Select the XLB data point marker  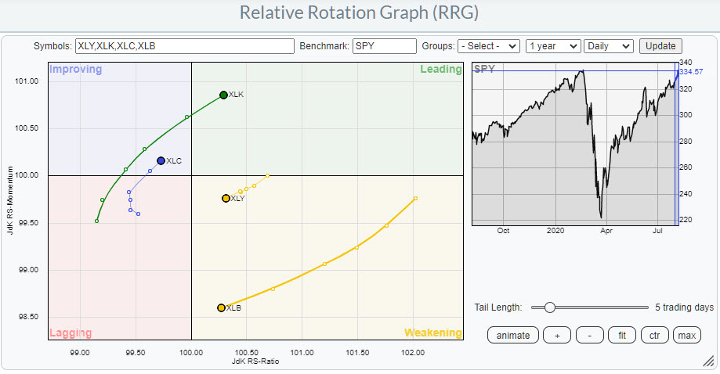pos(221,307)
